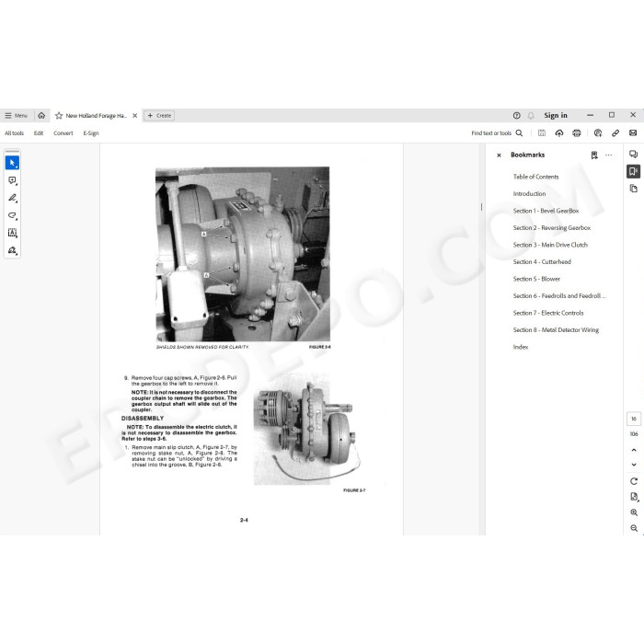Open the help question mark icon
The height and width of the screenshot is (644, 644).
(x=517, y=115)
